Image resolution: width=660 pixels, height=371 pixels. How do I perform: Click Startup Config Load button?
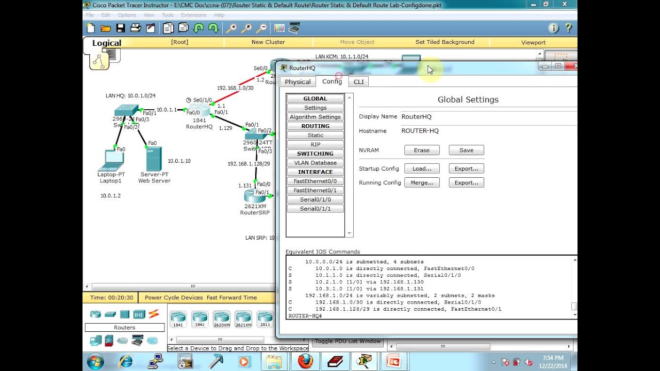tap(422, 168)
